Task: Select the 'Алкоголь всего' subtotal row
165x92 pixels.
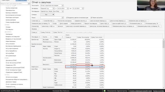Action: 73,58
